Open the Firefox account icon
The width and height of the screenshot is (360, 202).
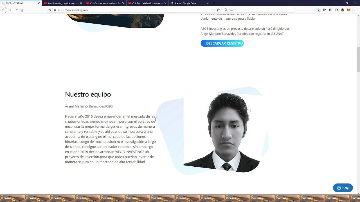tap(337, 10)
